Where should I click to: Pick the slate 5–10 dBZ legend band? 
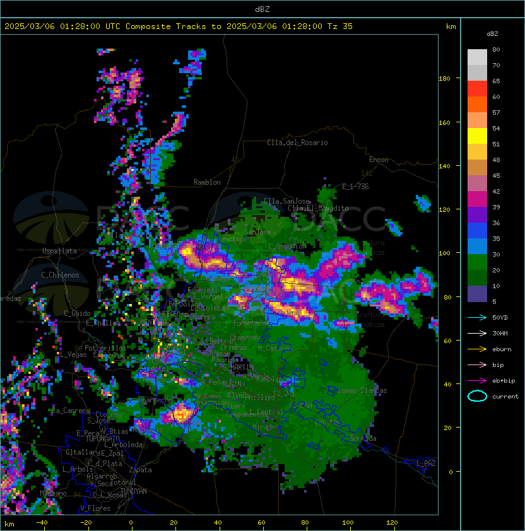[477, 294]
